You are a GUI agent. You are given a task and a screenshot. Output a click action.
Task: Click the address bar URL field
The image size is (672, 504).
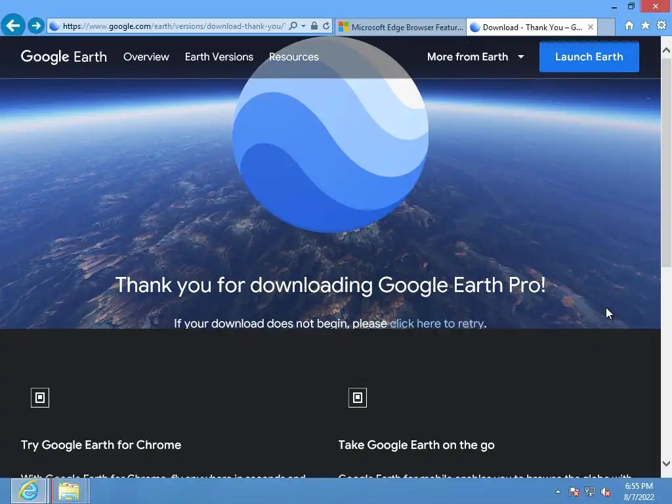pyautogui.click(x=173, y=26)
